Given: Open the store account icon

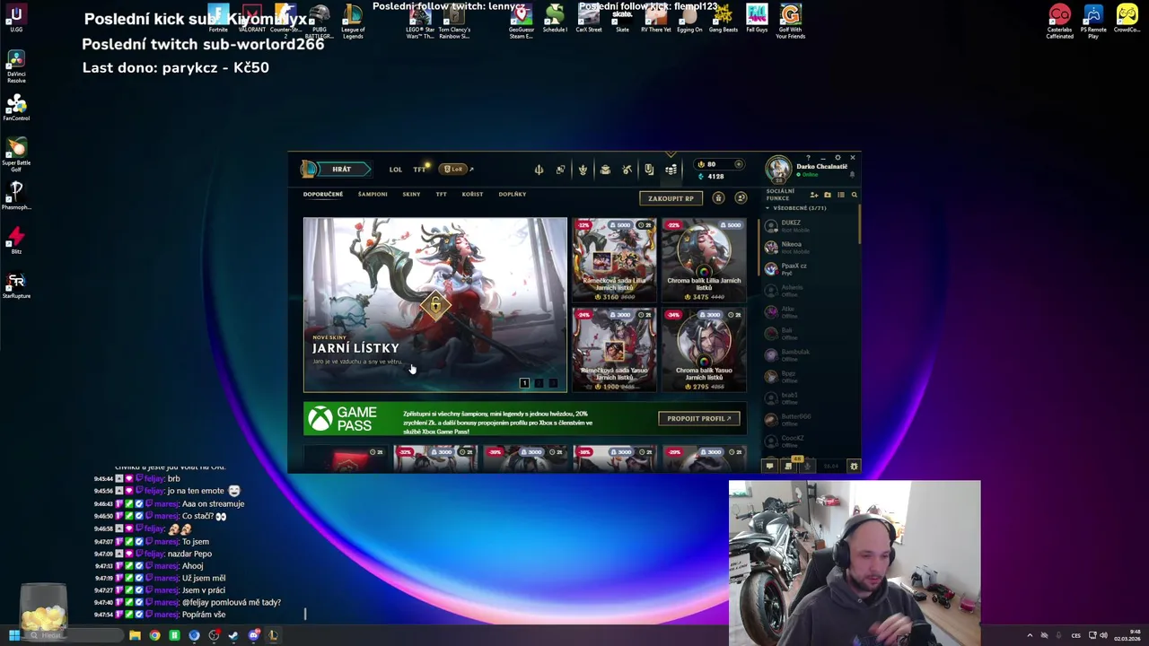Looking at the screenshot, I should pyautogui.click(x=741, y=198).
